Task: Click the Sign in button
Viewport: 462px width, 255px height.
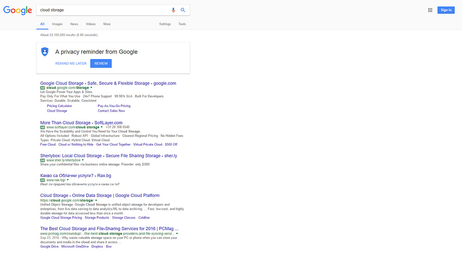Action: [446, 10]
